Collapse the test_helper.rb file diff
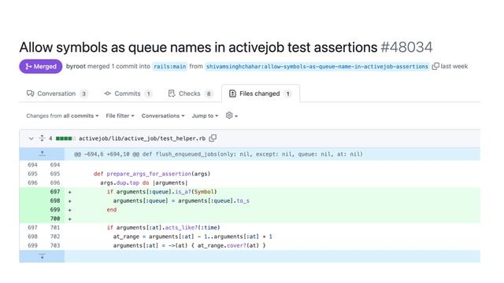This screenshot has height=283, width=504. pos(31,138)
